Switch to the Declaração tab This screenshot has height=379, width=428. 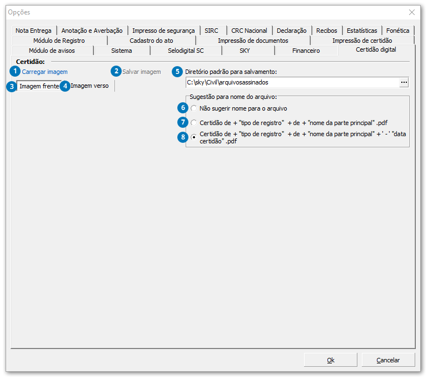tap(291, 31)
